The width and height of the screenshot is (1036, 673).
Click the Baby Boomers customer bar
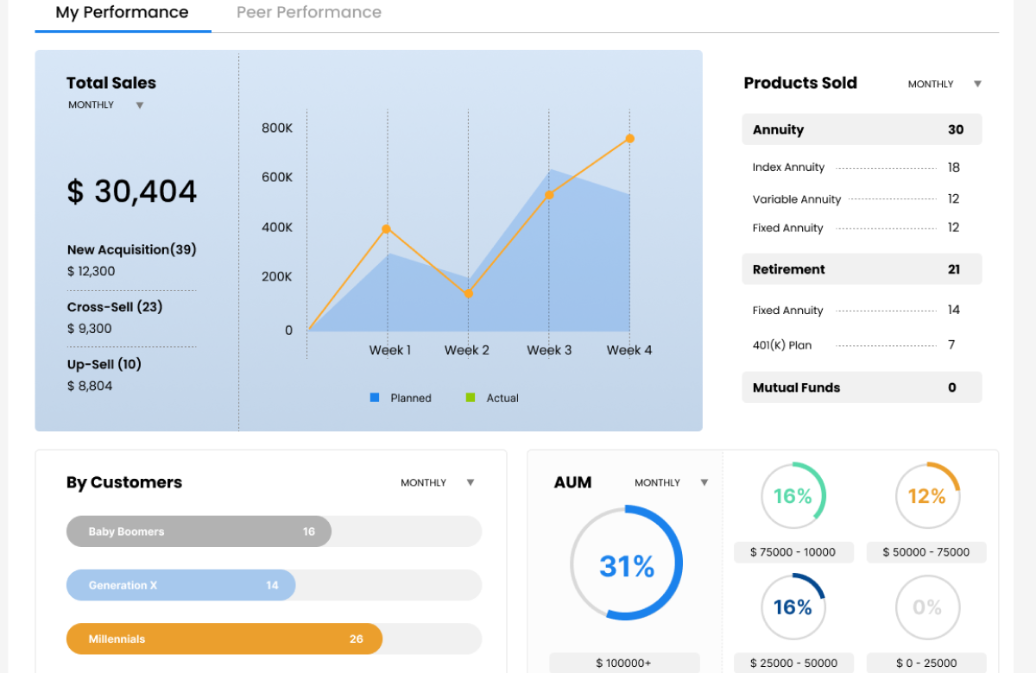pos(199,531)
